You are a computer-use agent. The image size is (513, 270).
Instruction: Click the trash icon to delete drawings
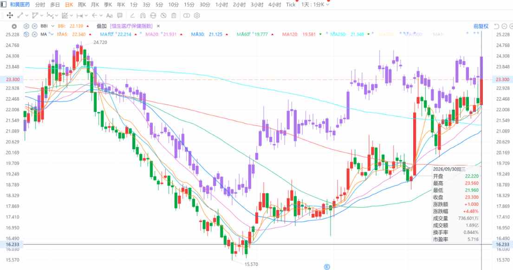(x=174, y=15)
